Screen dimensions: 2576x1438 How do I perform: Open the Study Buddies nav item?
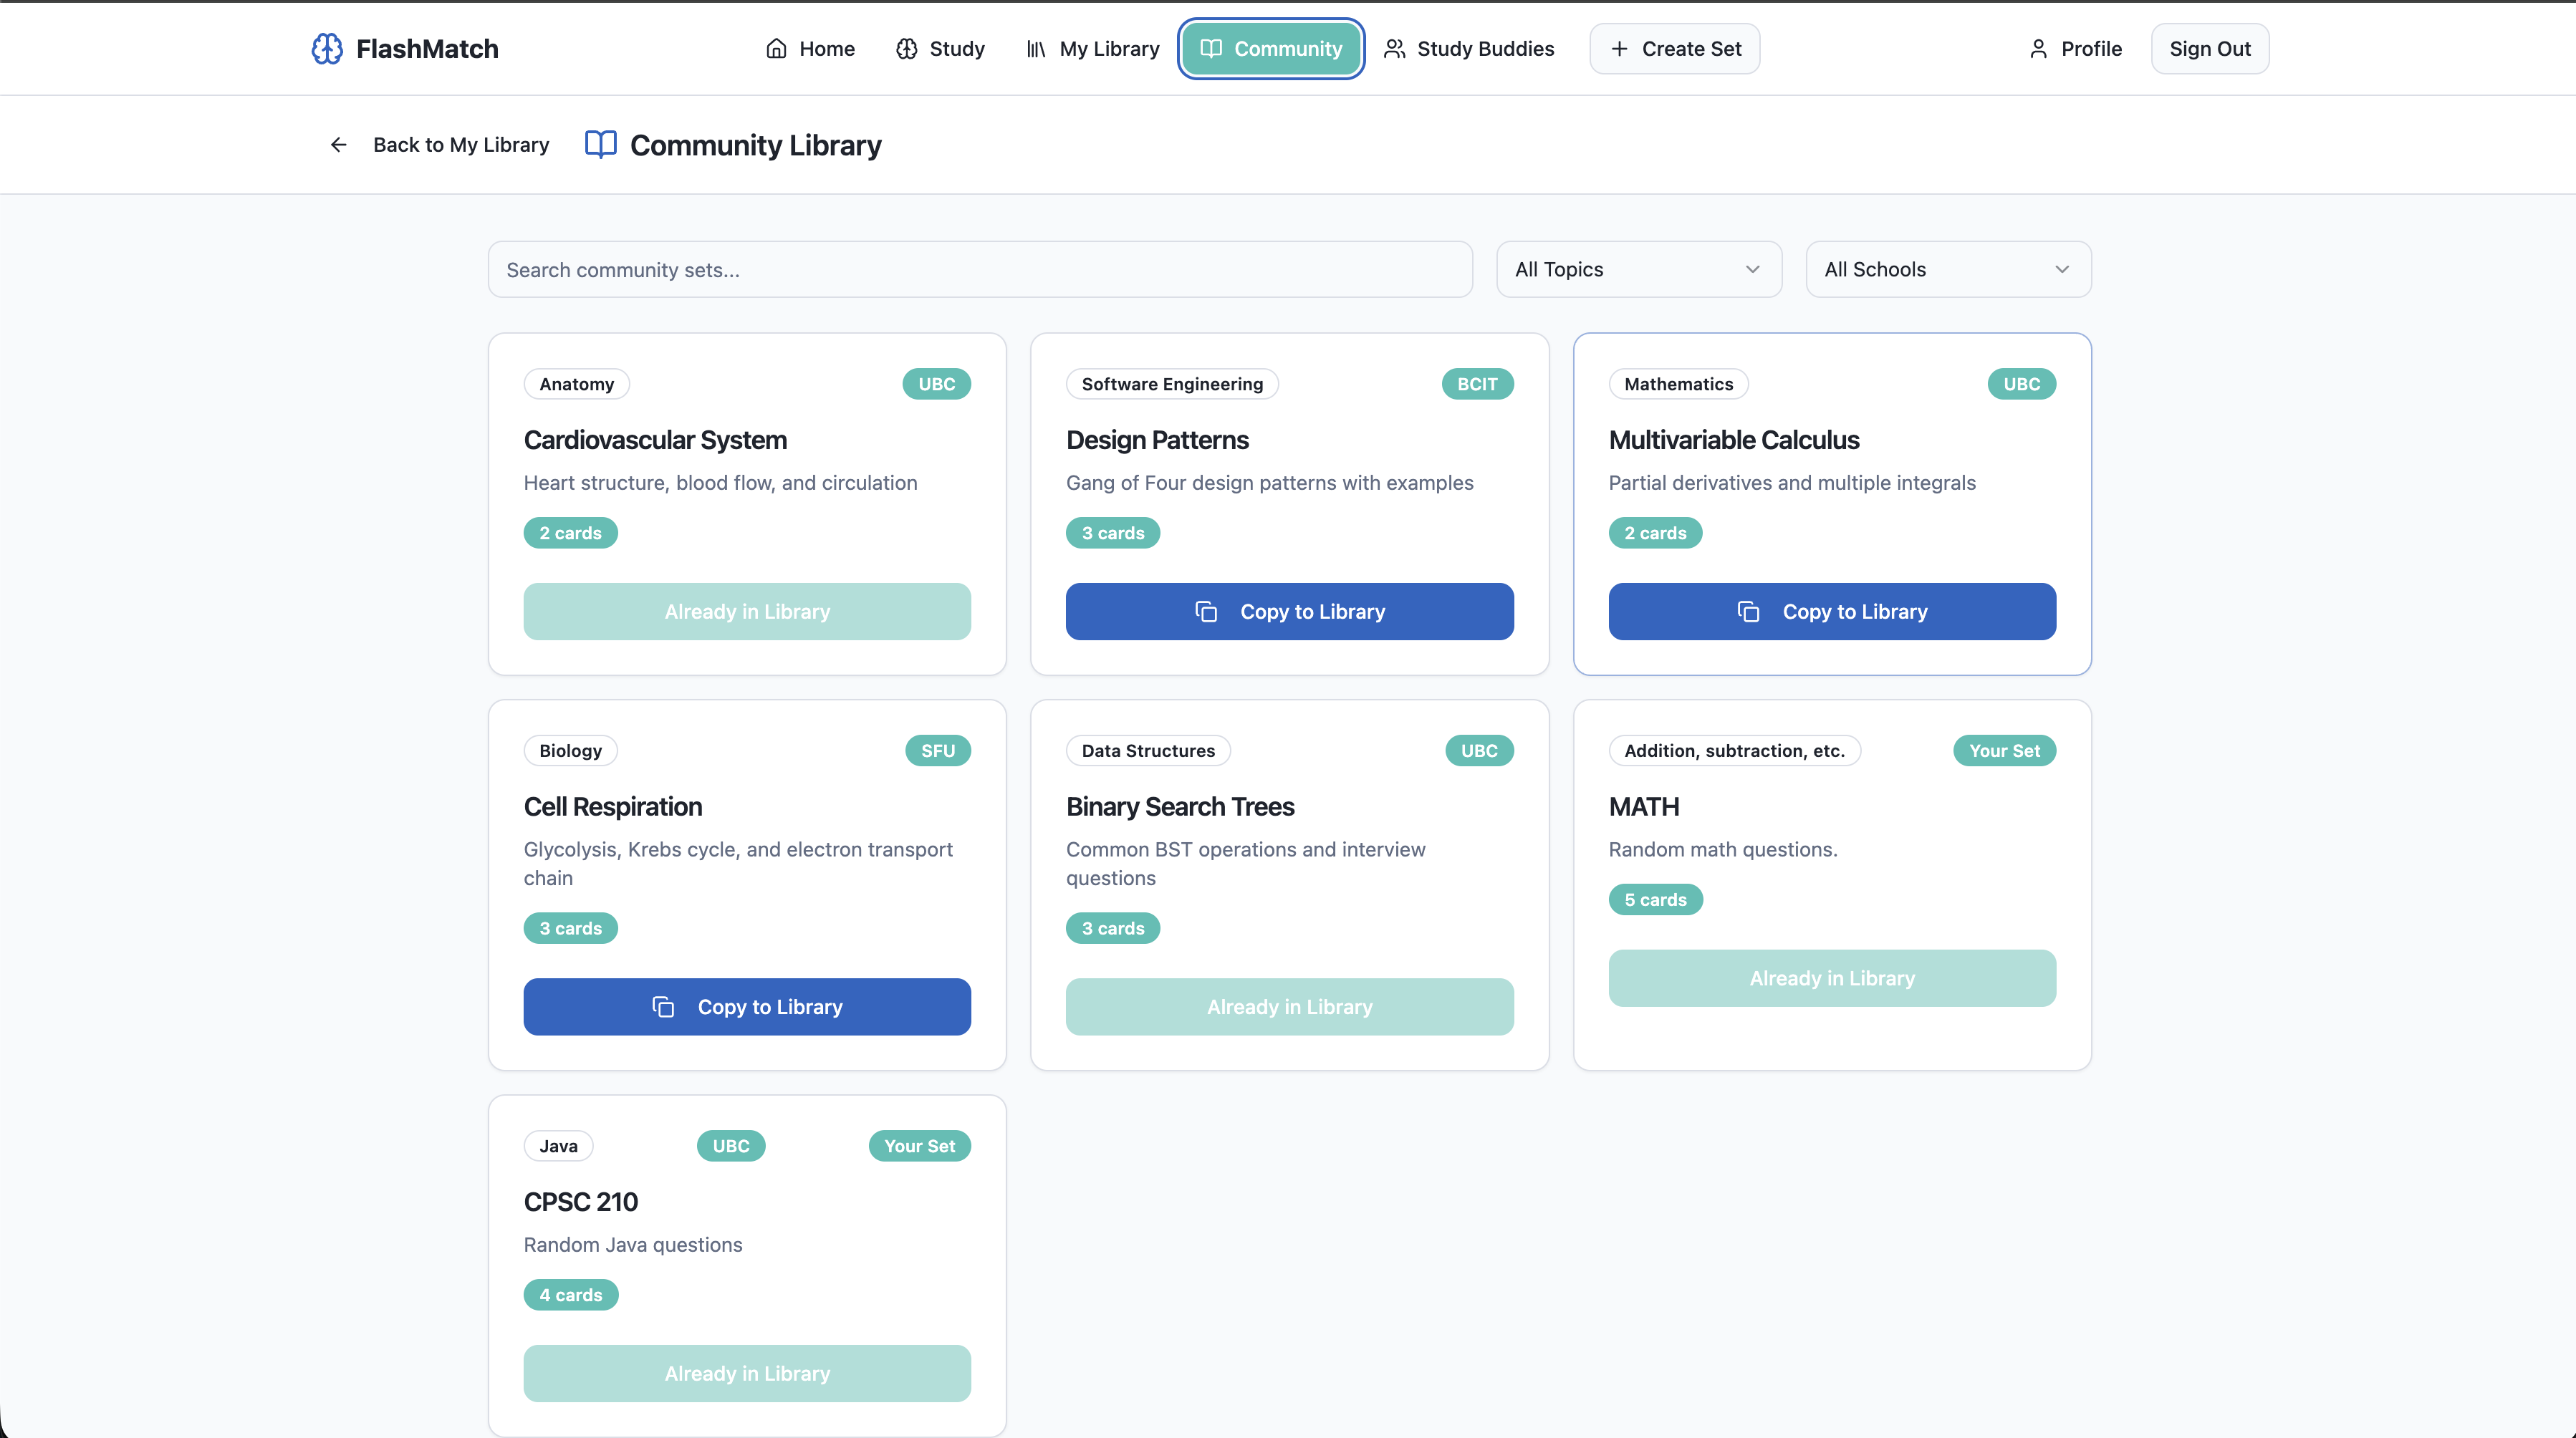pyautogui.click(x=1469, y=48)
